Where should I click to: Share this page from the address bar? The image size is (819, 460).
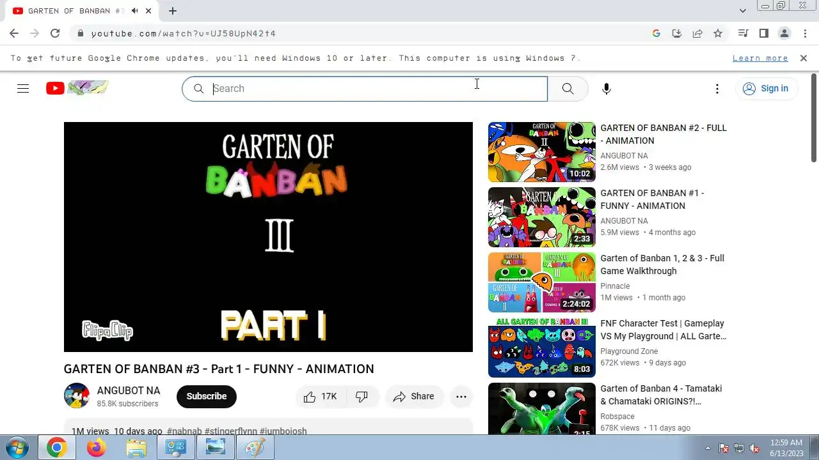(697, 33)
